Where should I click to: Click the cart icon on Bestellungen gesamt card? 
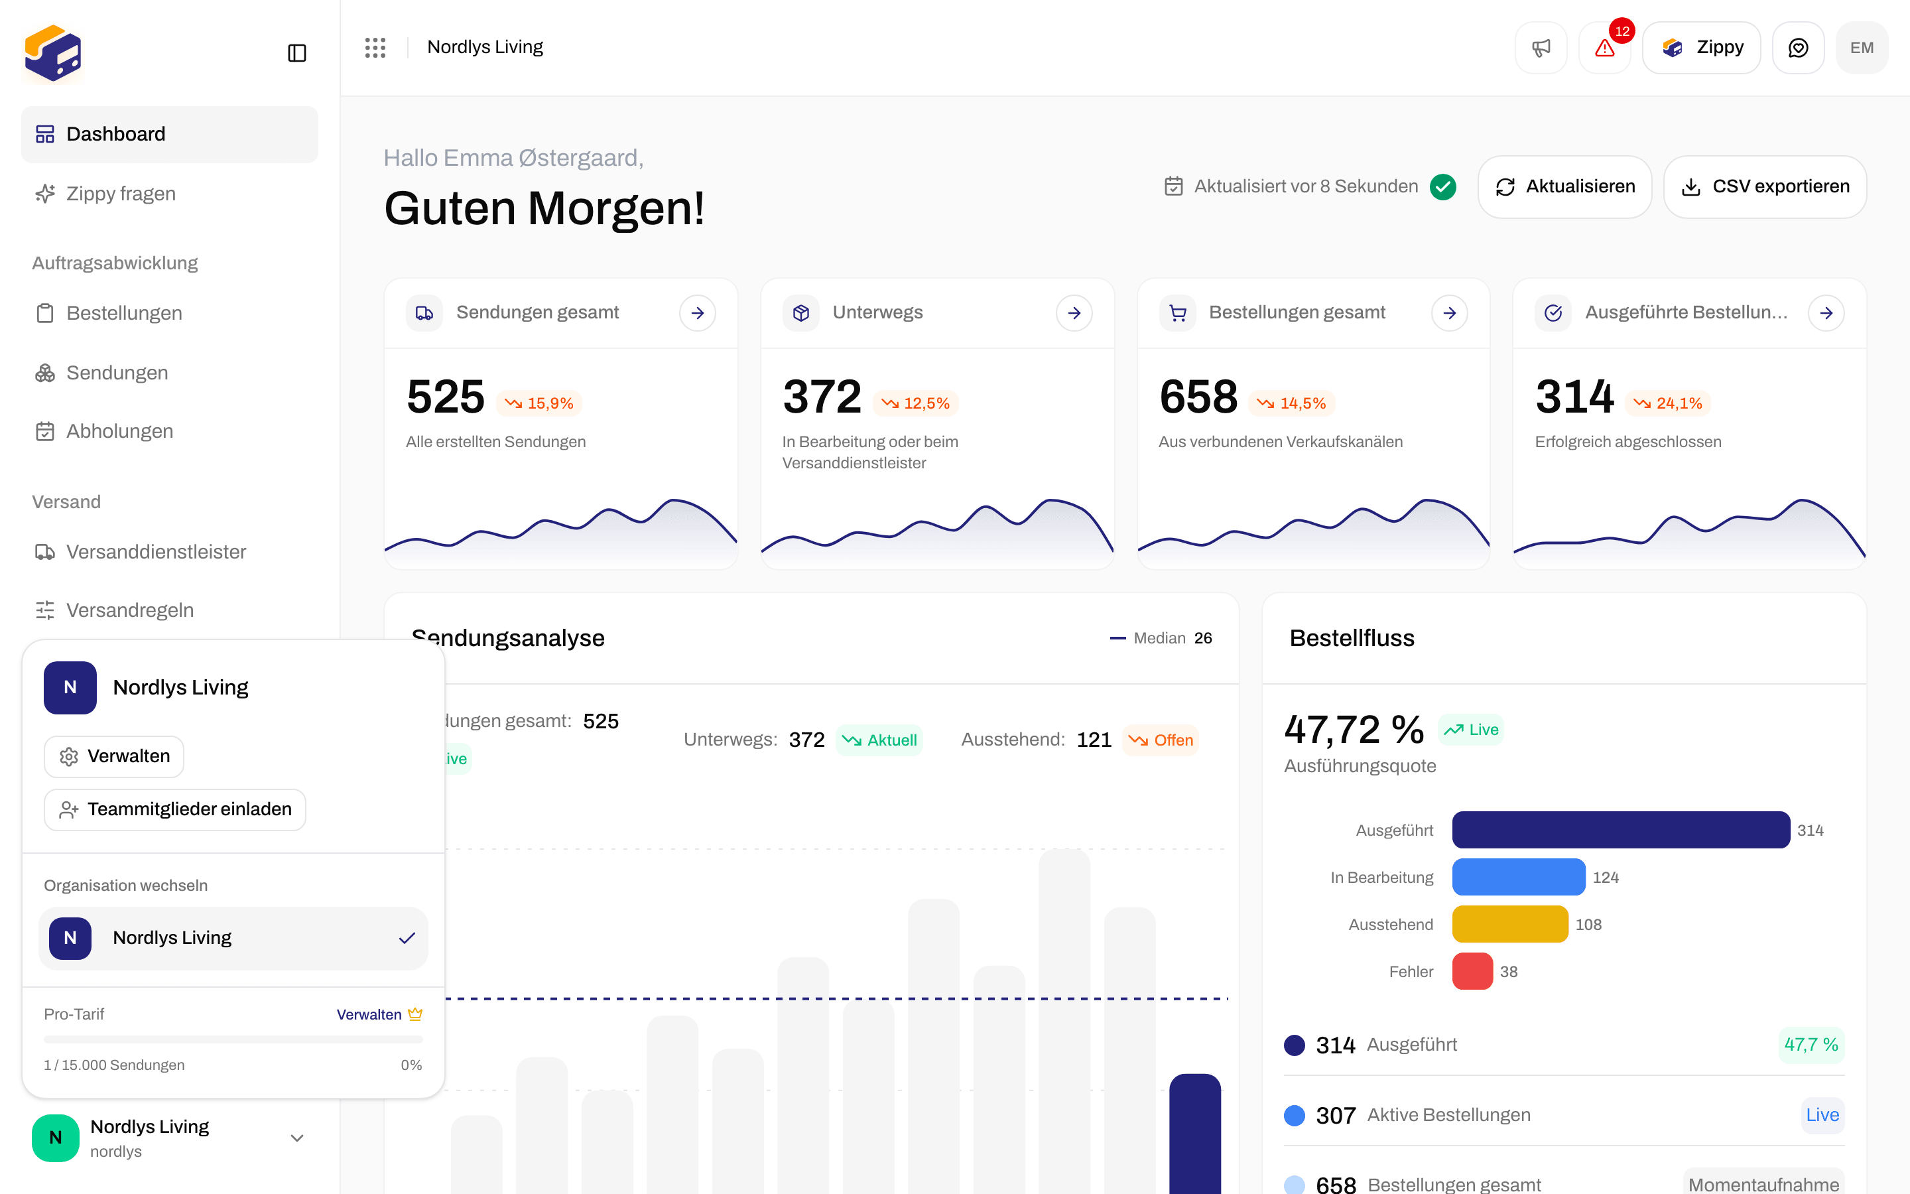coord(1178,312)
